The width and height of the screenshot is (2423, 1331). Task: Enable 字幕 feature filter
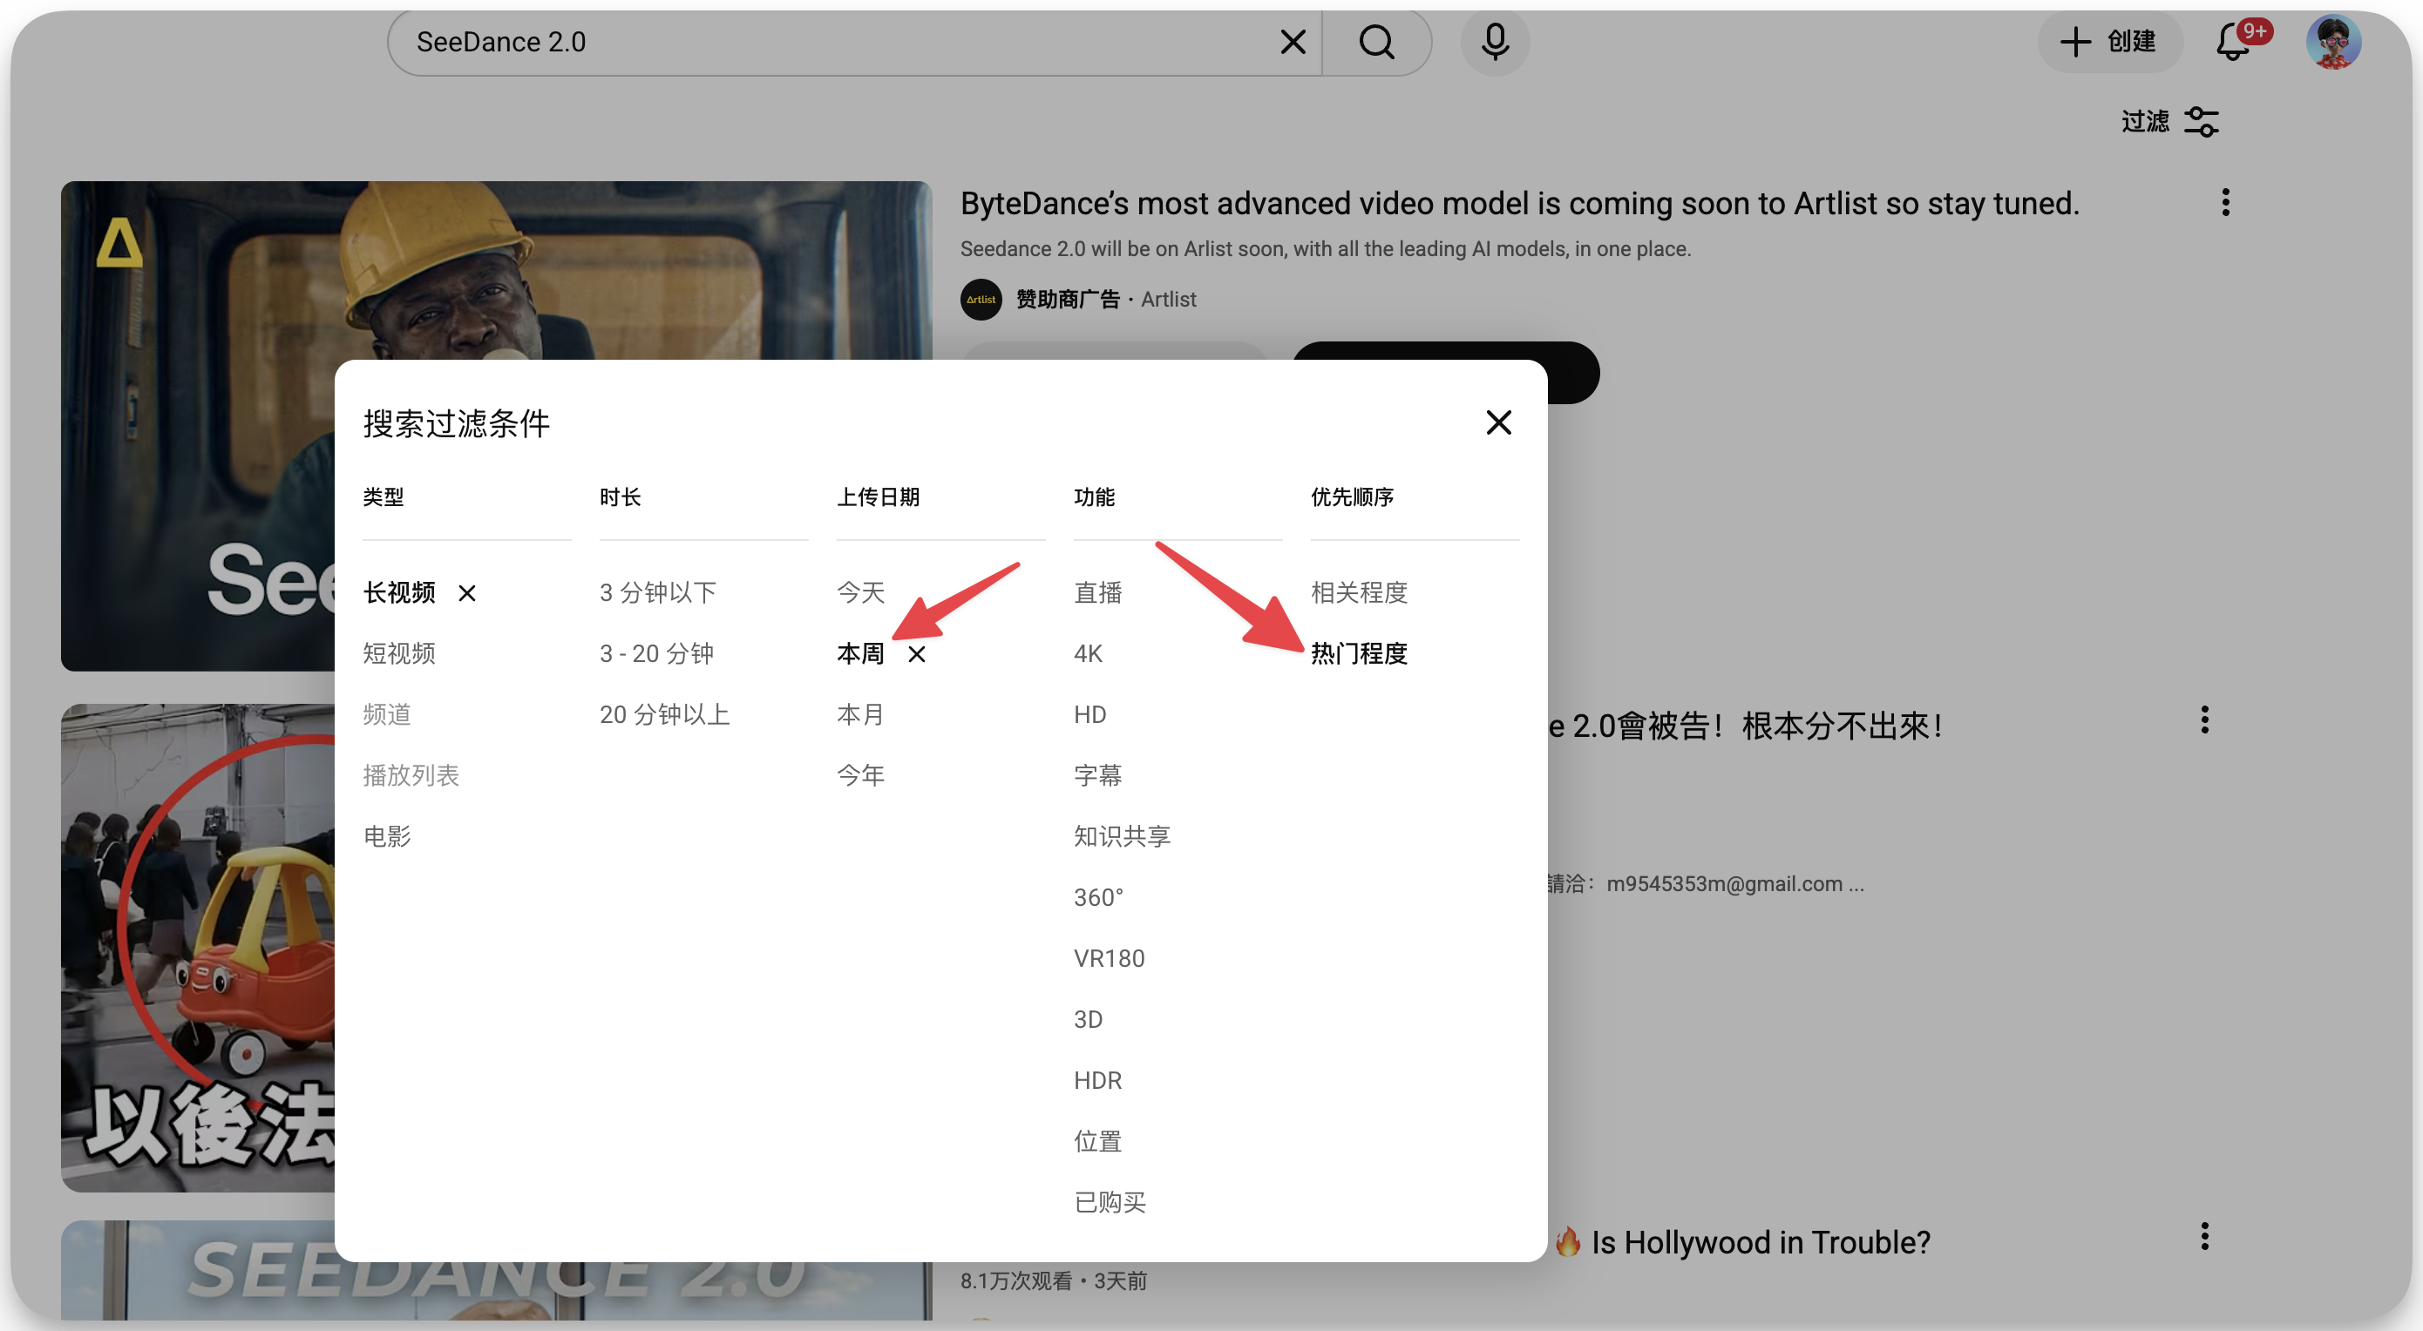[x=1097, y=776]
